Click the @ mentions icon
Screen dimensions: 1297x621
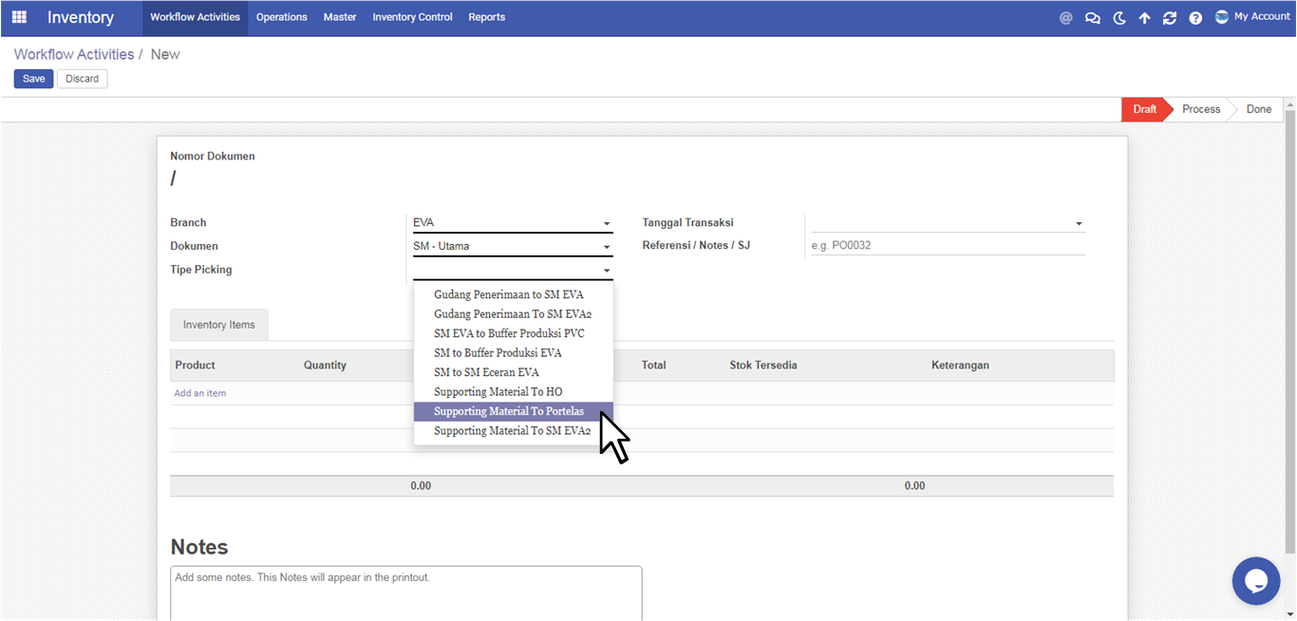[x=1065, y=18]
